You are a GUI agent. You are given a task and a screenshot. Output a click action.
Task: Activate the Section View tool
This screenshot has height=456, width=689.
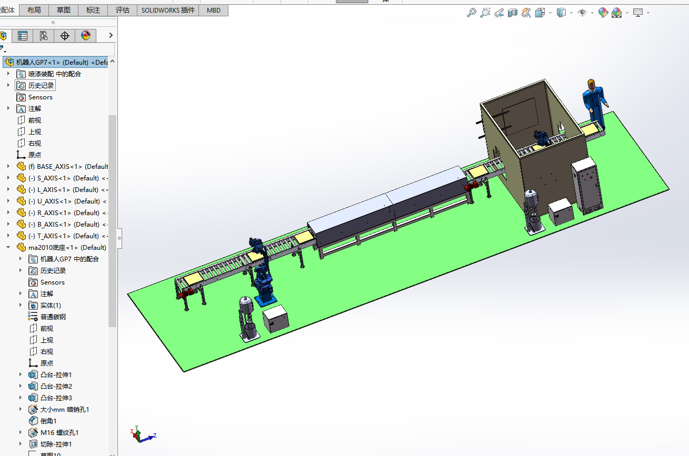(x=513, y=13)
